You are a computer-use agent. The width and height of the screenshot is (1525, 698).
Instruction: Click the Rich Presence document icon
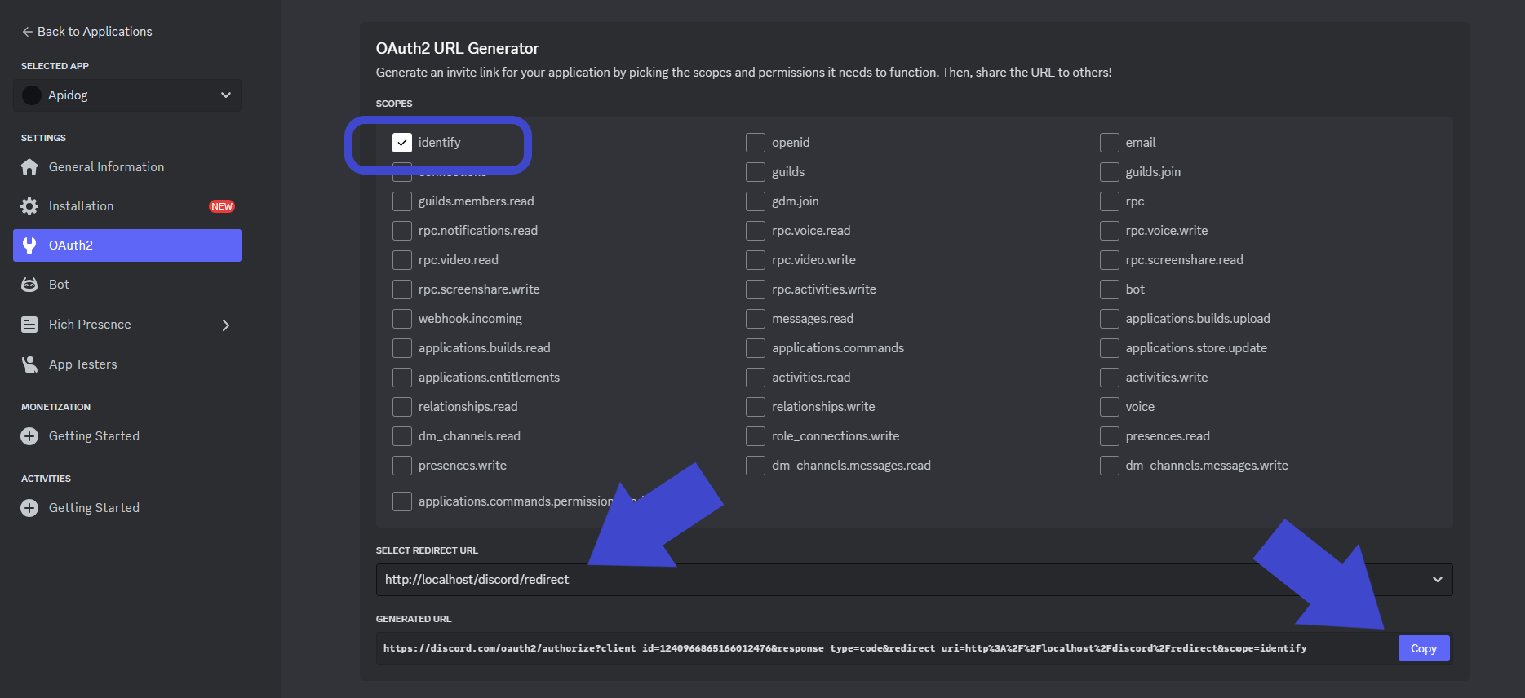tap(29, 325)
